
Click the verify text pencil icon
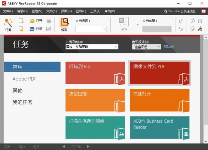[x=192, y=29]
